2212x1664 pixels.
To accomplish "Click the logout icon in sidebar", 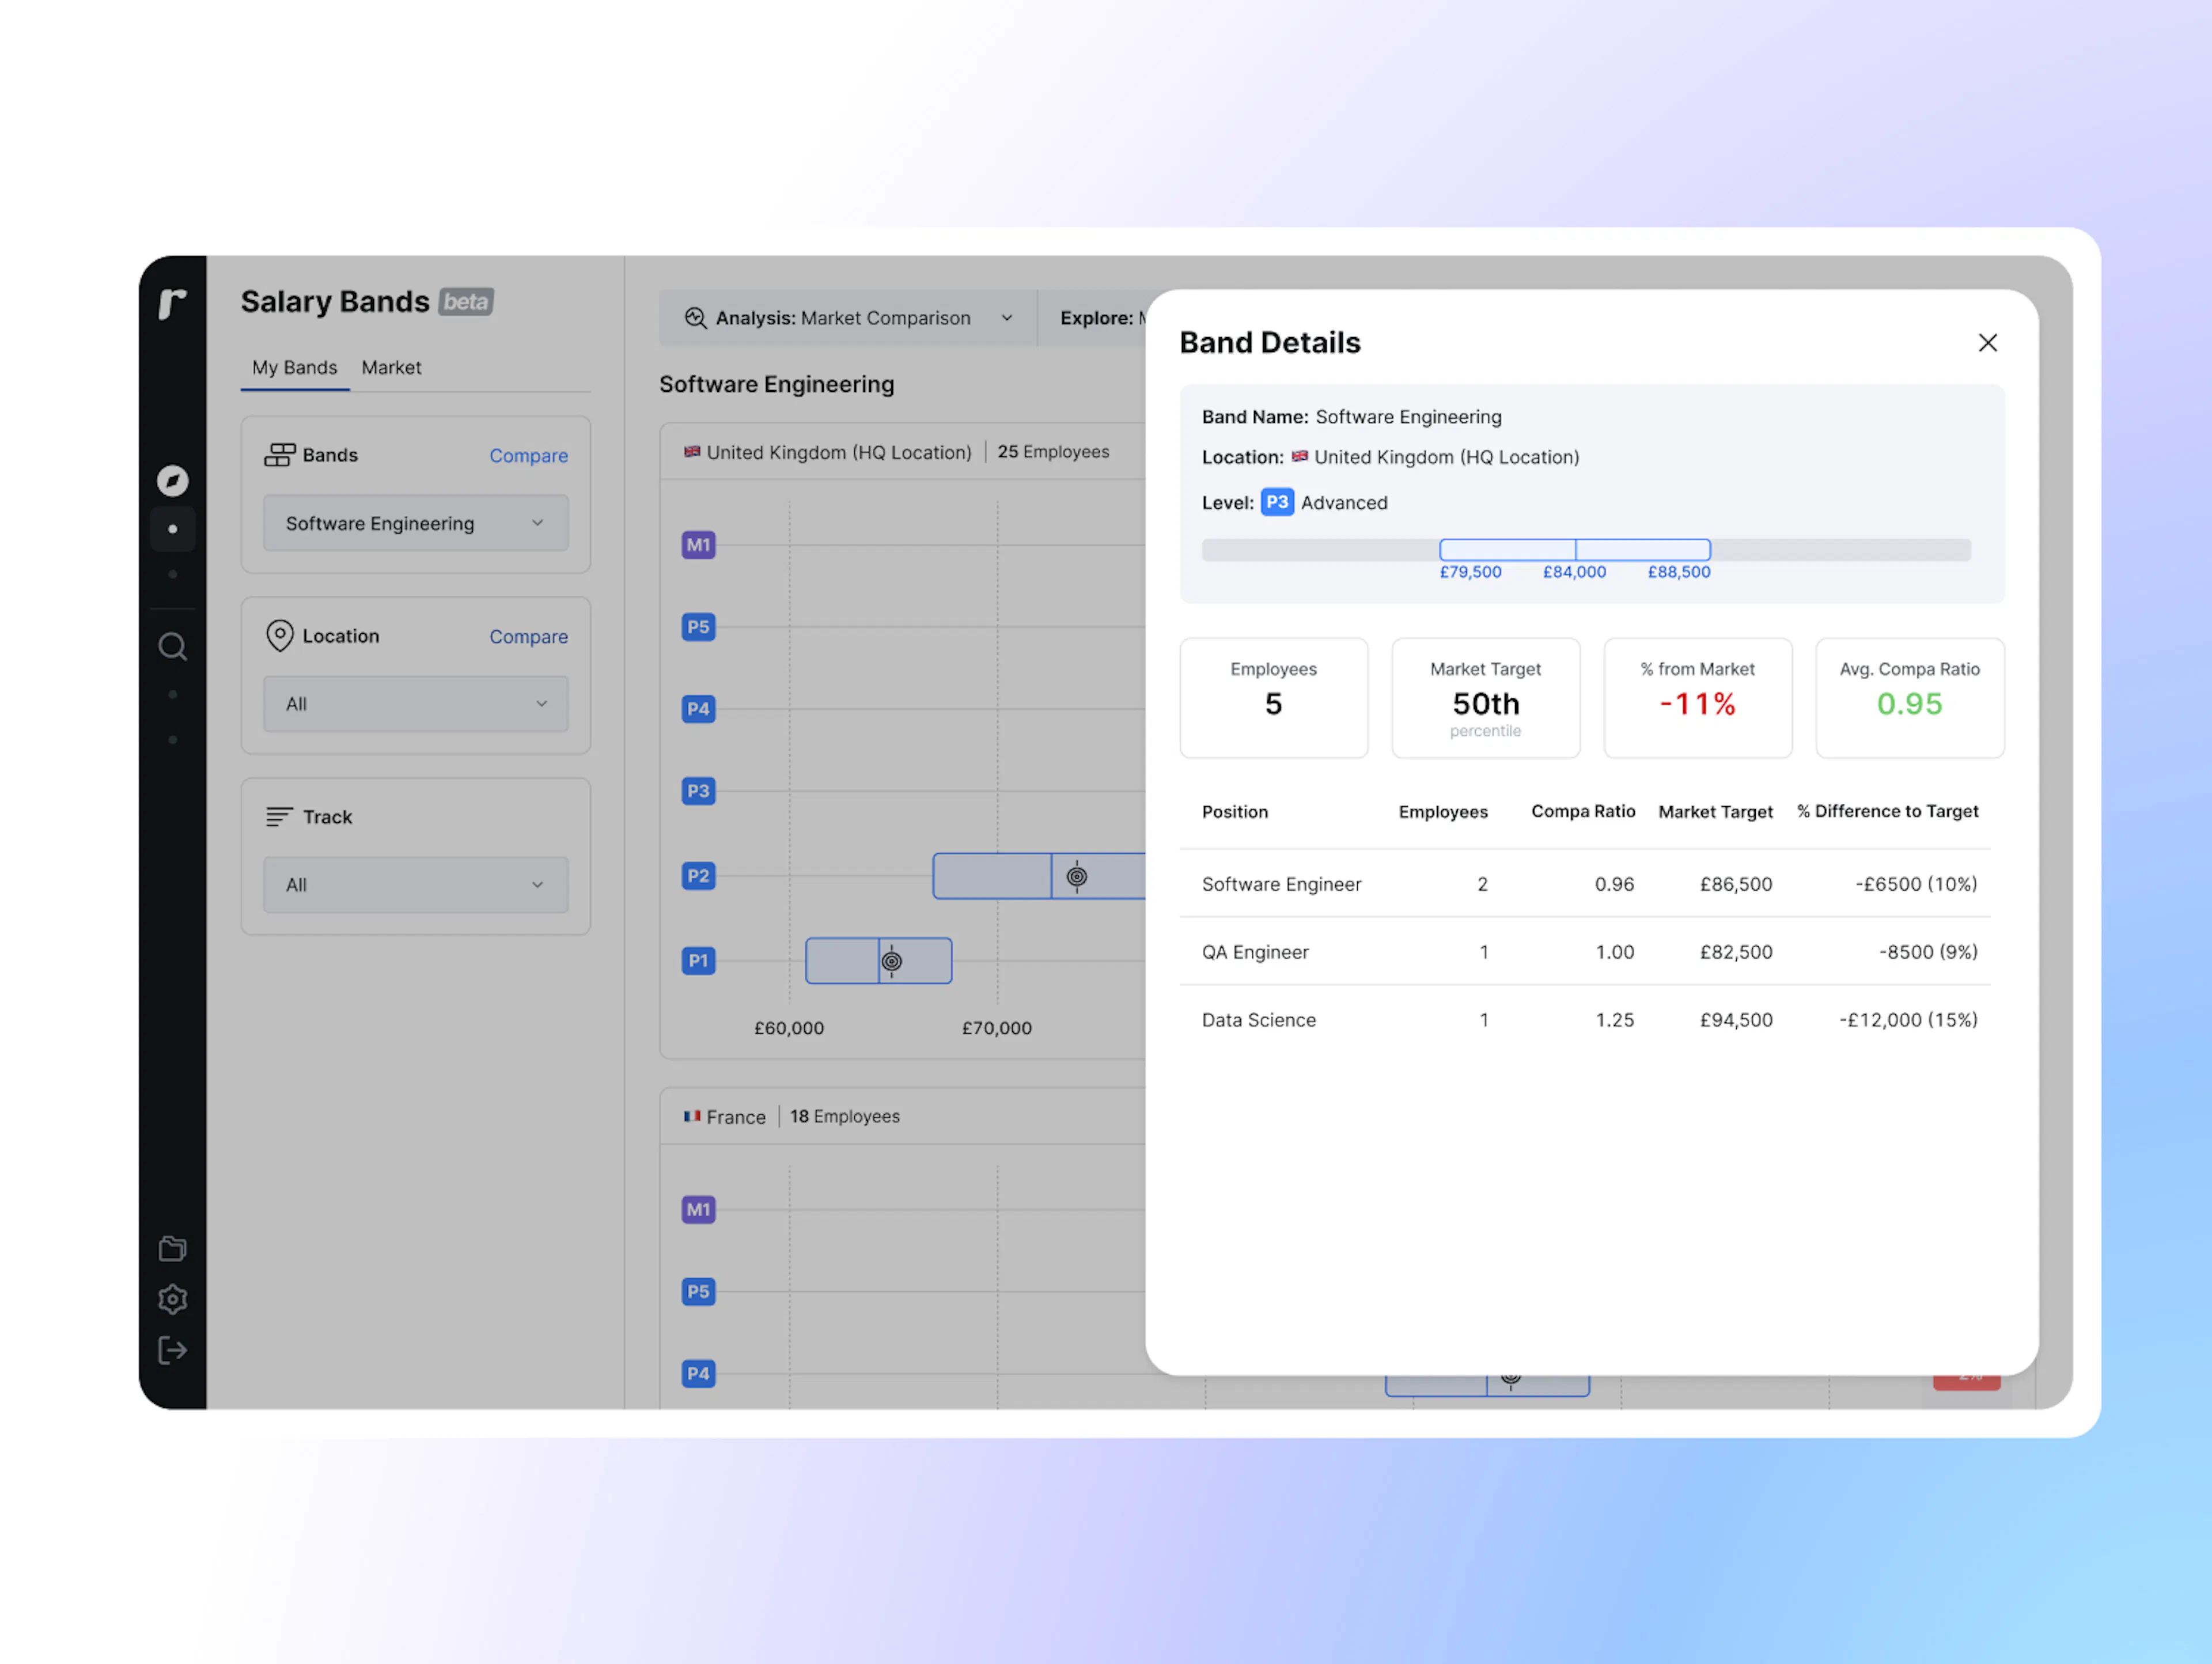I will [x=173, y=1351].
